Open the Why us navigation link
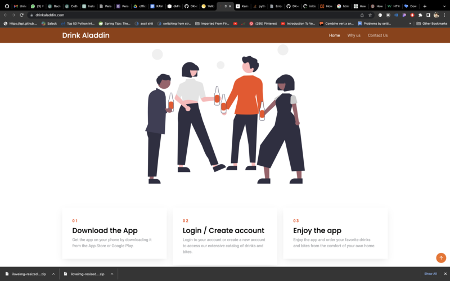The image size is (450, 281). (354, 35)
